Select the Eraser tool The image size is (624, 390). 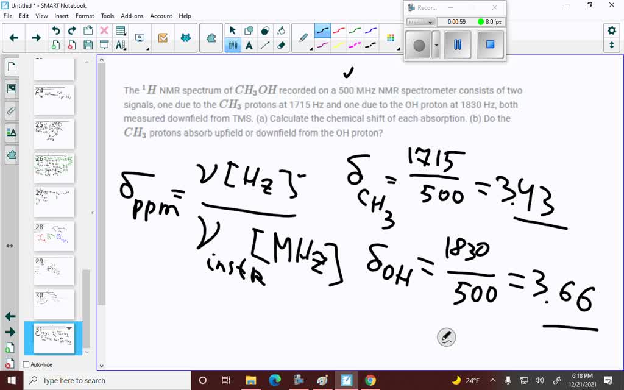(282, 45)
